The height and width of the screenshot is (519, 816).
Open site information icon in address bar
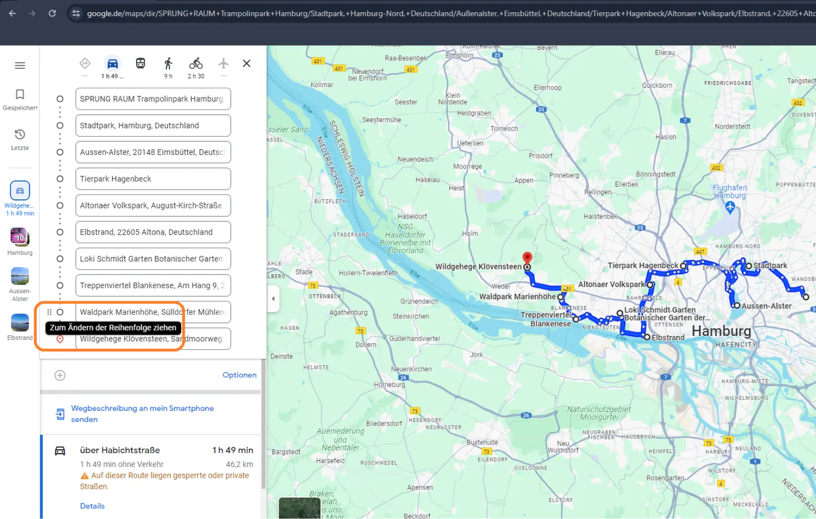pyautogui.click(x=76, y=13)
